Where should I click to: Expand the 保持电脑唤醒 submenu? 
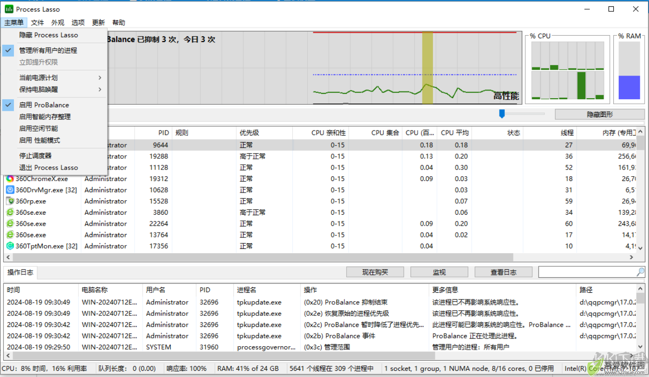[54, 89]
